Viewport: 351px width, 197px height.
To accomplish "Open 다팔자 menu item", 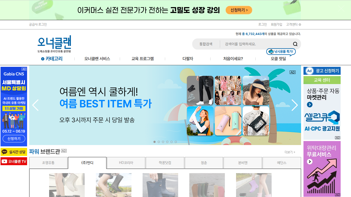I will pos(188,59).
